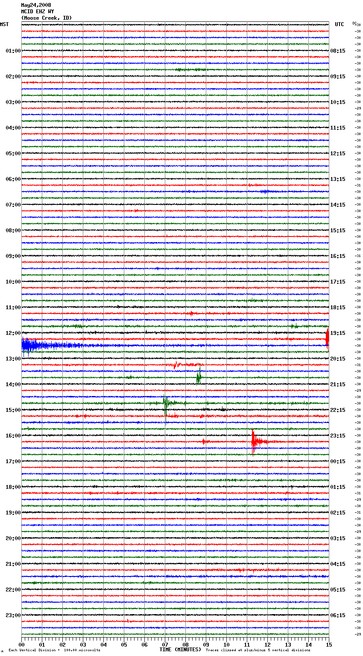Select the 18:00 MST row label
363x656 pixels.
13,487
